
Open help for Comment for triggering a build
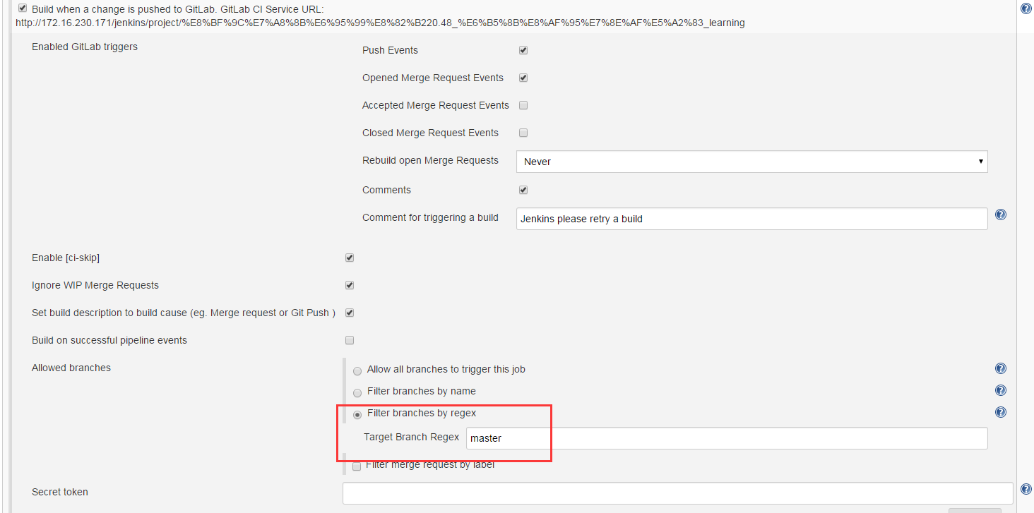(1000, 215)
